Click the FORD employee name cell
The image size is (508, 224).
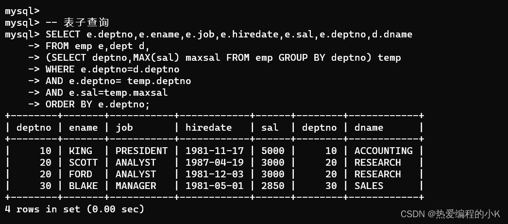pos(80,174)
